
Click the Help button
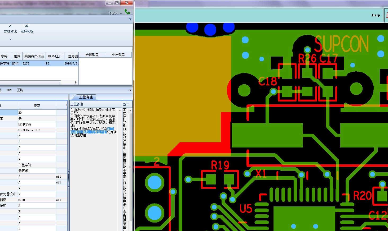(376, 15)
